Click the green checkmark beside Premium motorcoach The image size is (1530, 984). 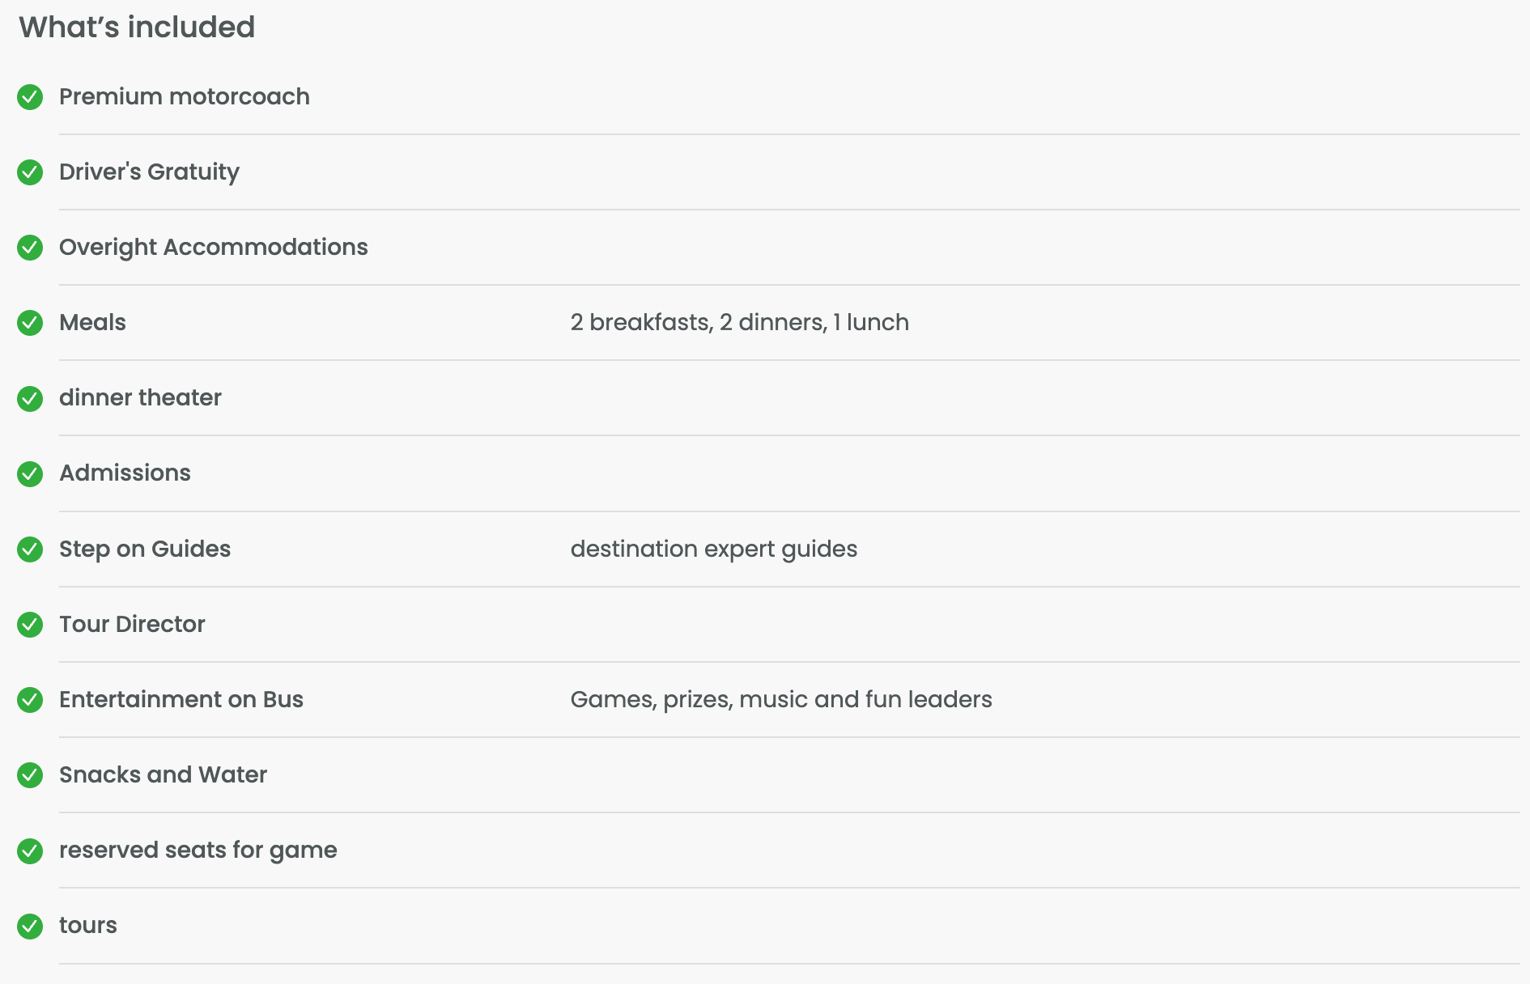[x=30, y=97]
